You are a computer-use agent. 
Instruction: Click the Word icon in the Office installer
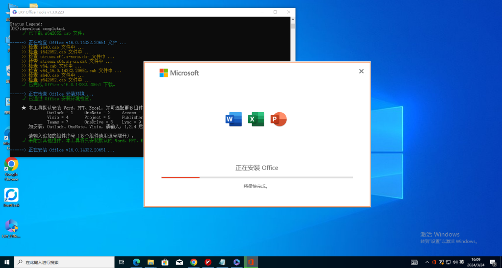pos(234,119)
